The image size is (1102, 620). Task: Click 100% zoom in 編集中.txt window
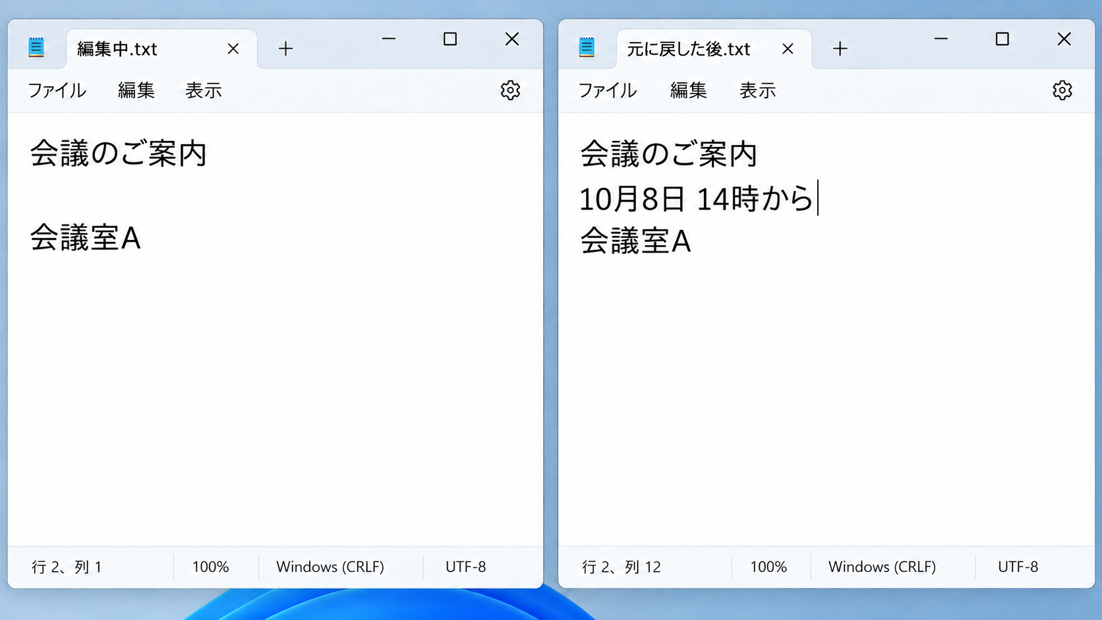pos(210,567)
